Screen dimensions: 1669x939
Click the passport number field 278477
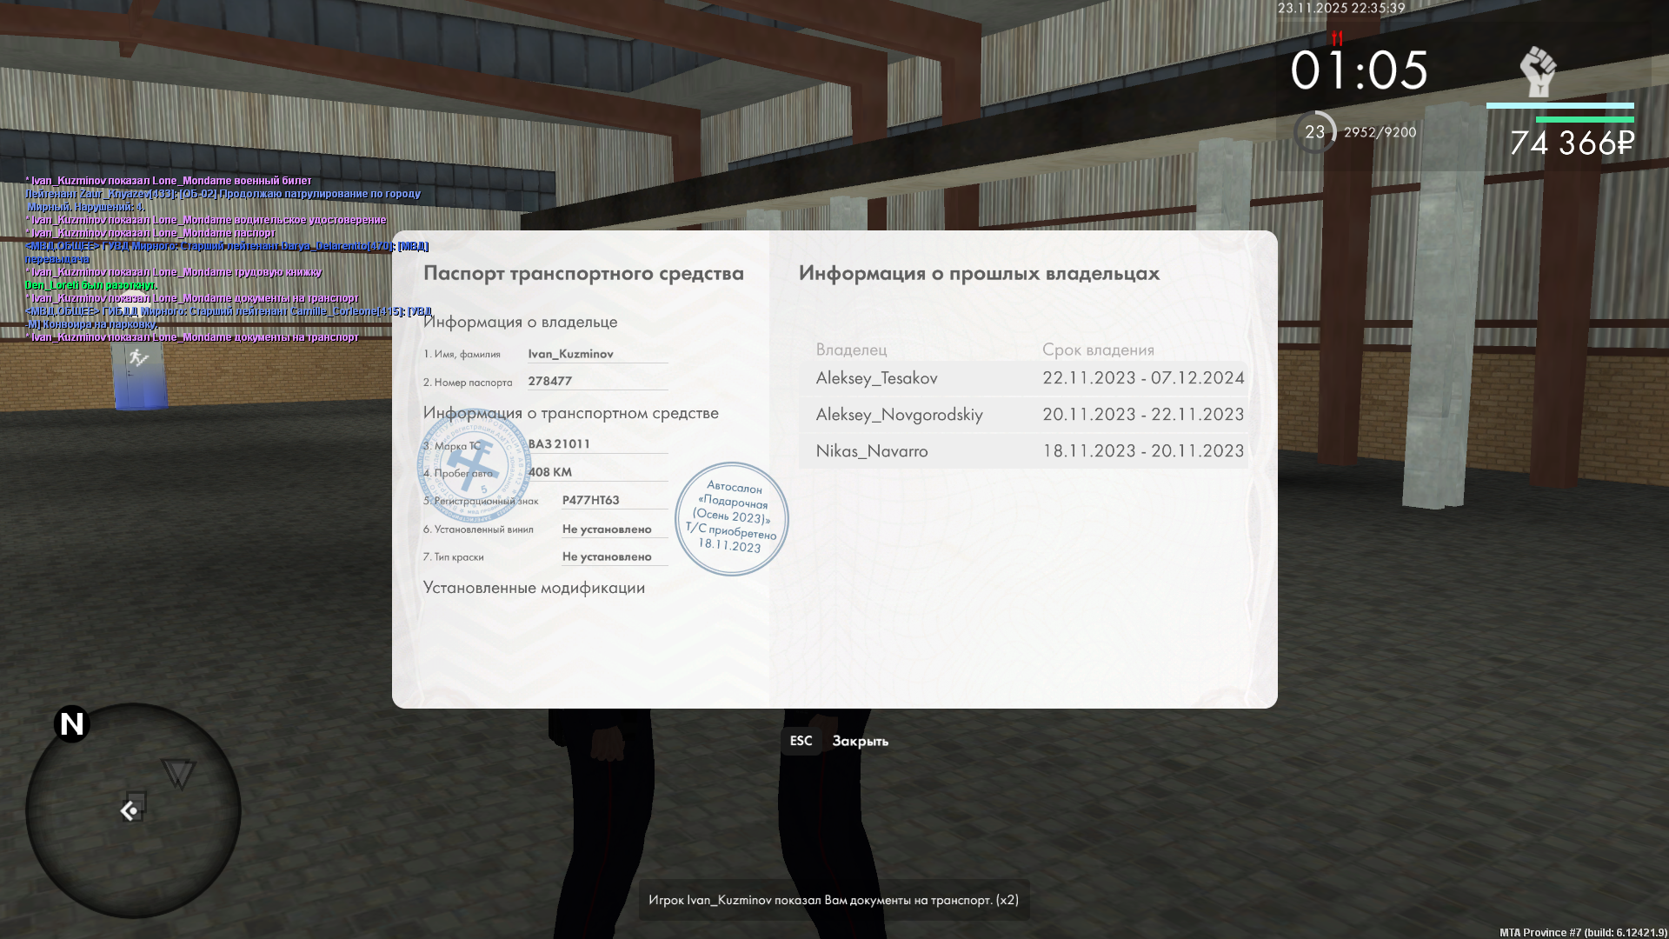click(x=550, y=381)
